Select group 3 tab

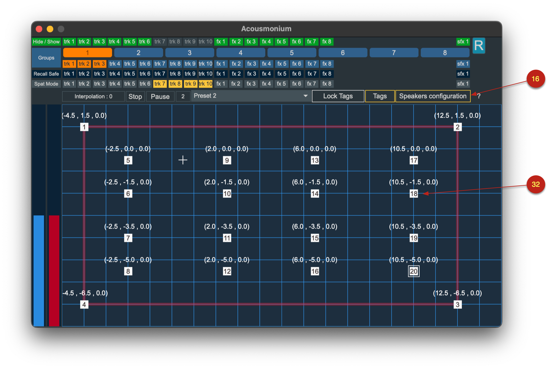tap(190, 53)
